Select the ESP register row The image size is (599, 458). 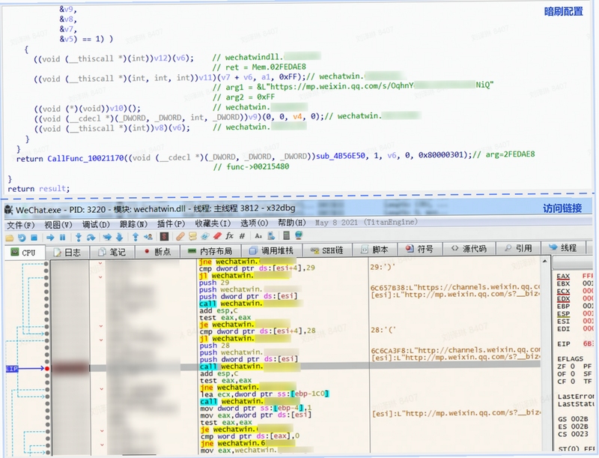click(x=574, y=313)
